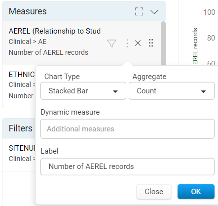Click the Clinical > AE path text
The width and height of the screenshot is (218, 206).
pyautogui.click(x=28, y=41)
